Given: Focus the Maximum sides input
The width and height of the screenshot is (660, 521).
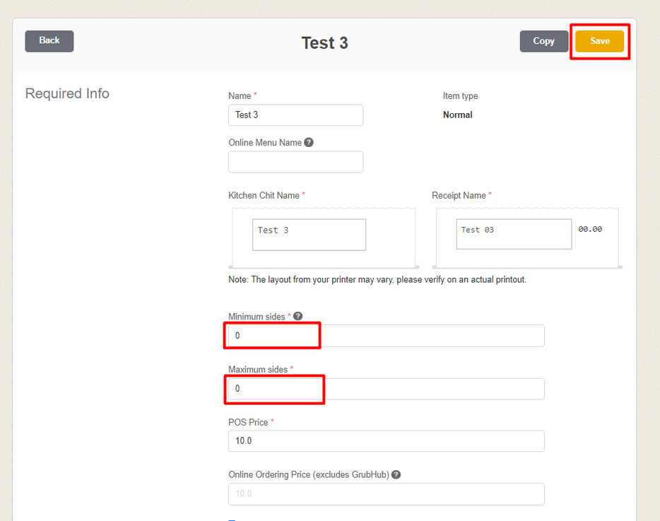Looking at the screenshot, I should tap(386, 389).
